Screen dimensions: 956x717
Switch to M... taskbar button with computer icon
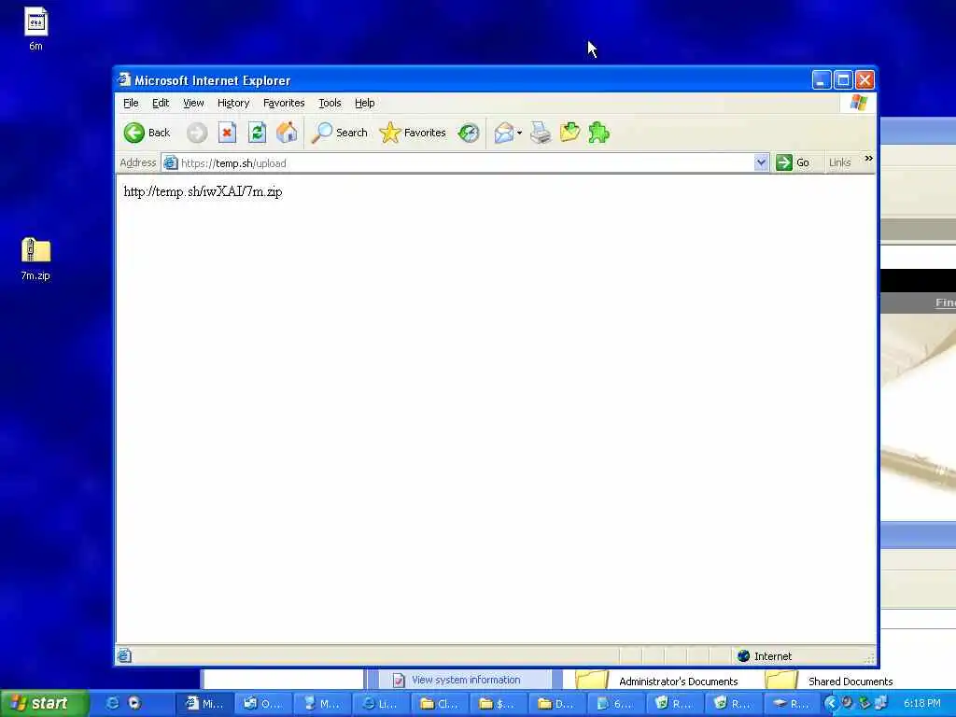tap(323, 704)
